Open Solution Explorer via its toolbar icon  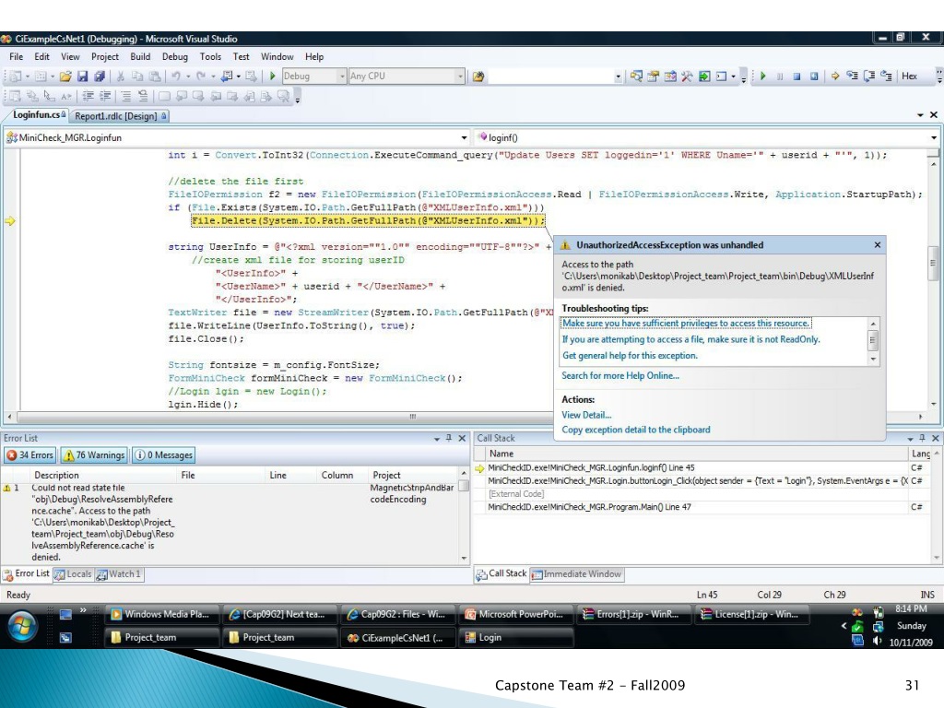tap(636, 77)
